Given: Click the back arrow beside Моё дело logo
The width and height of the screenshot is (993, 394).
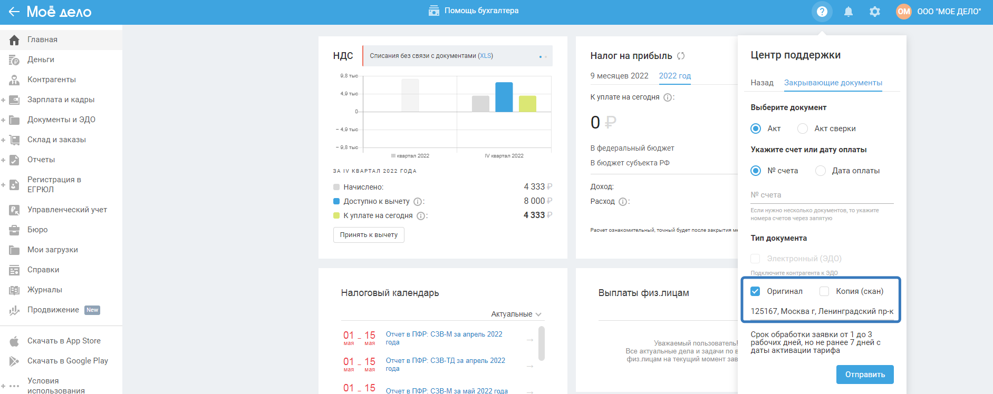Looking at the screenshot, I should coord(14,11).
